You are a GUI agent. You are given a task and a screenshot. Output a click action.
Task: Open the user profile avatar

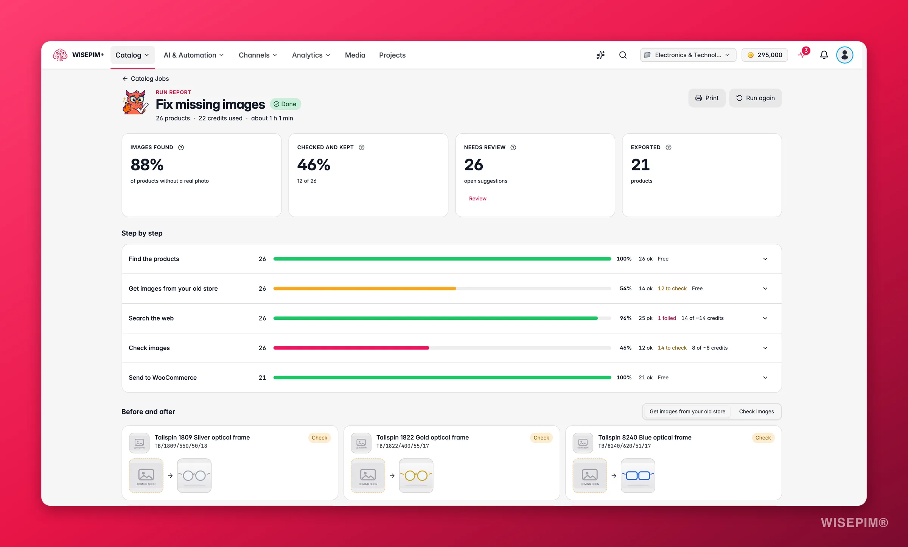coord(844,55)
